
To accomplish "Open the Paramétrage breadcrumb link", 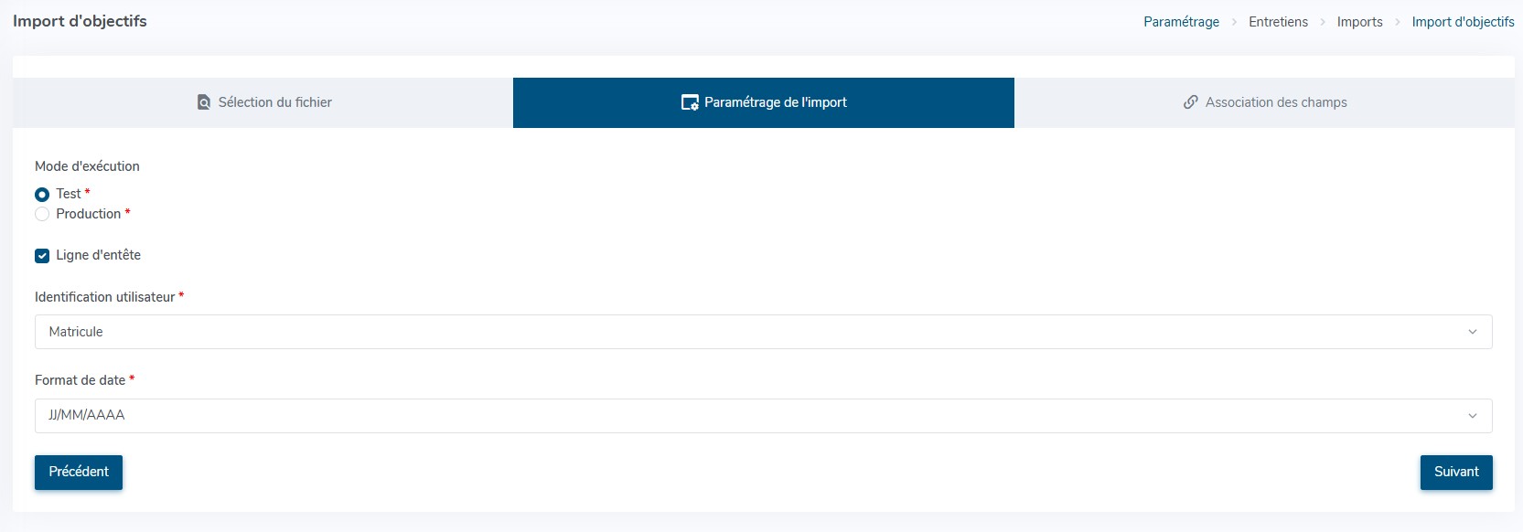I will [x=1181, y=22].
